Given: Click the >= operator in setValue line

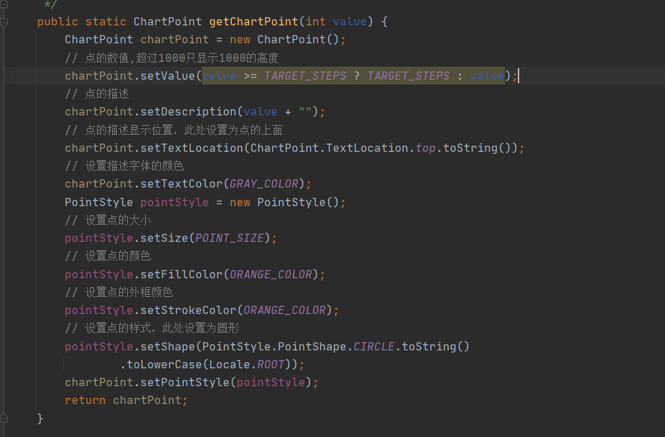Looking at the screenshot, I should click(x=250, y=76).
